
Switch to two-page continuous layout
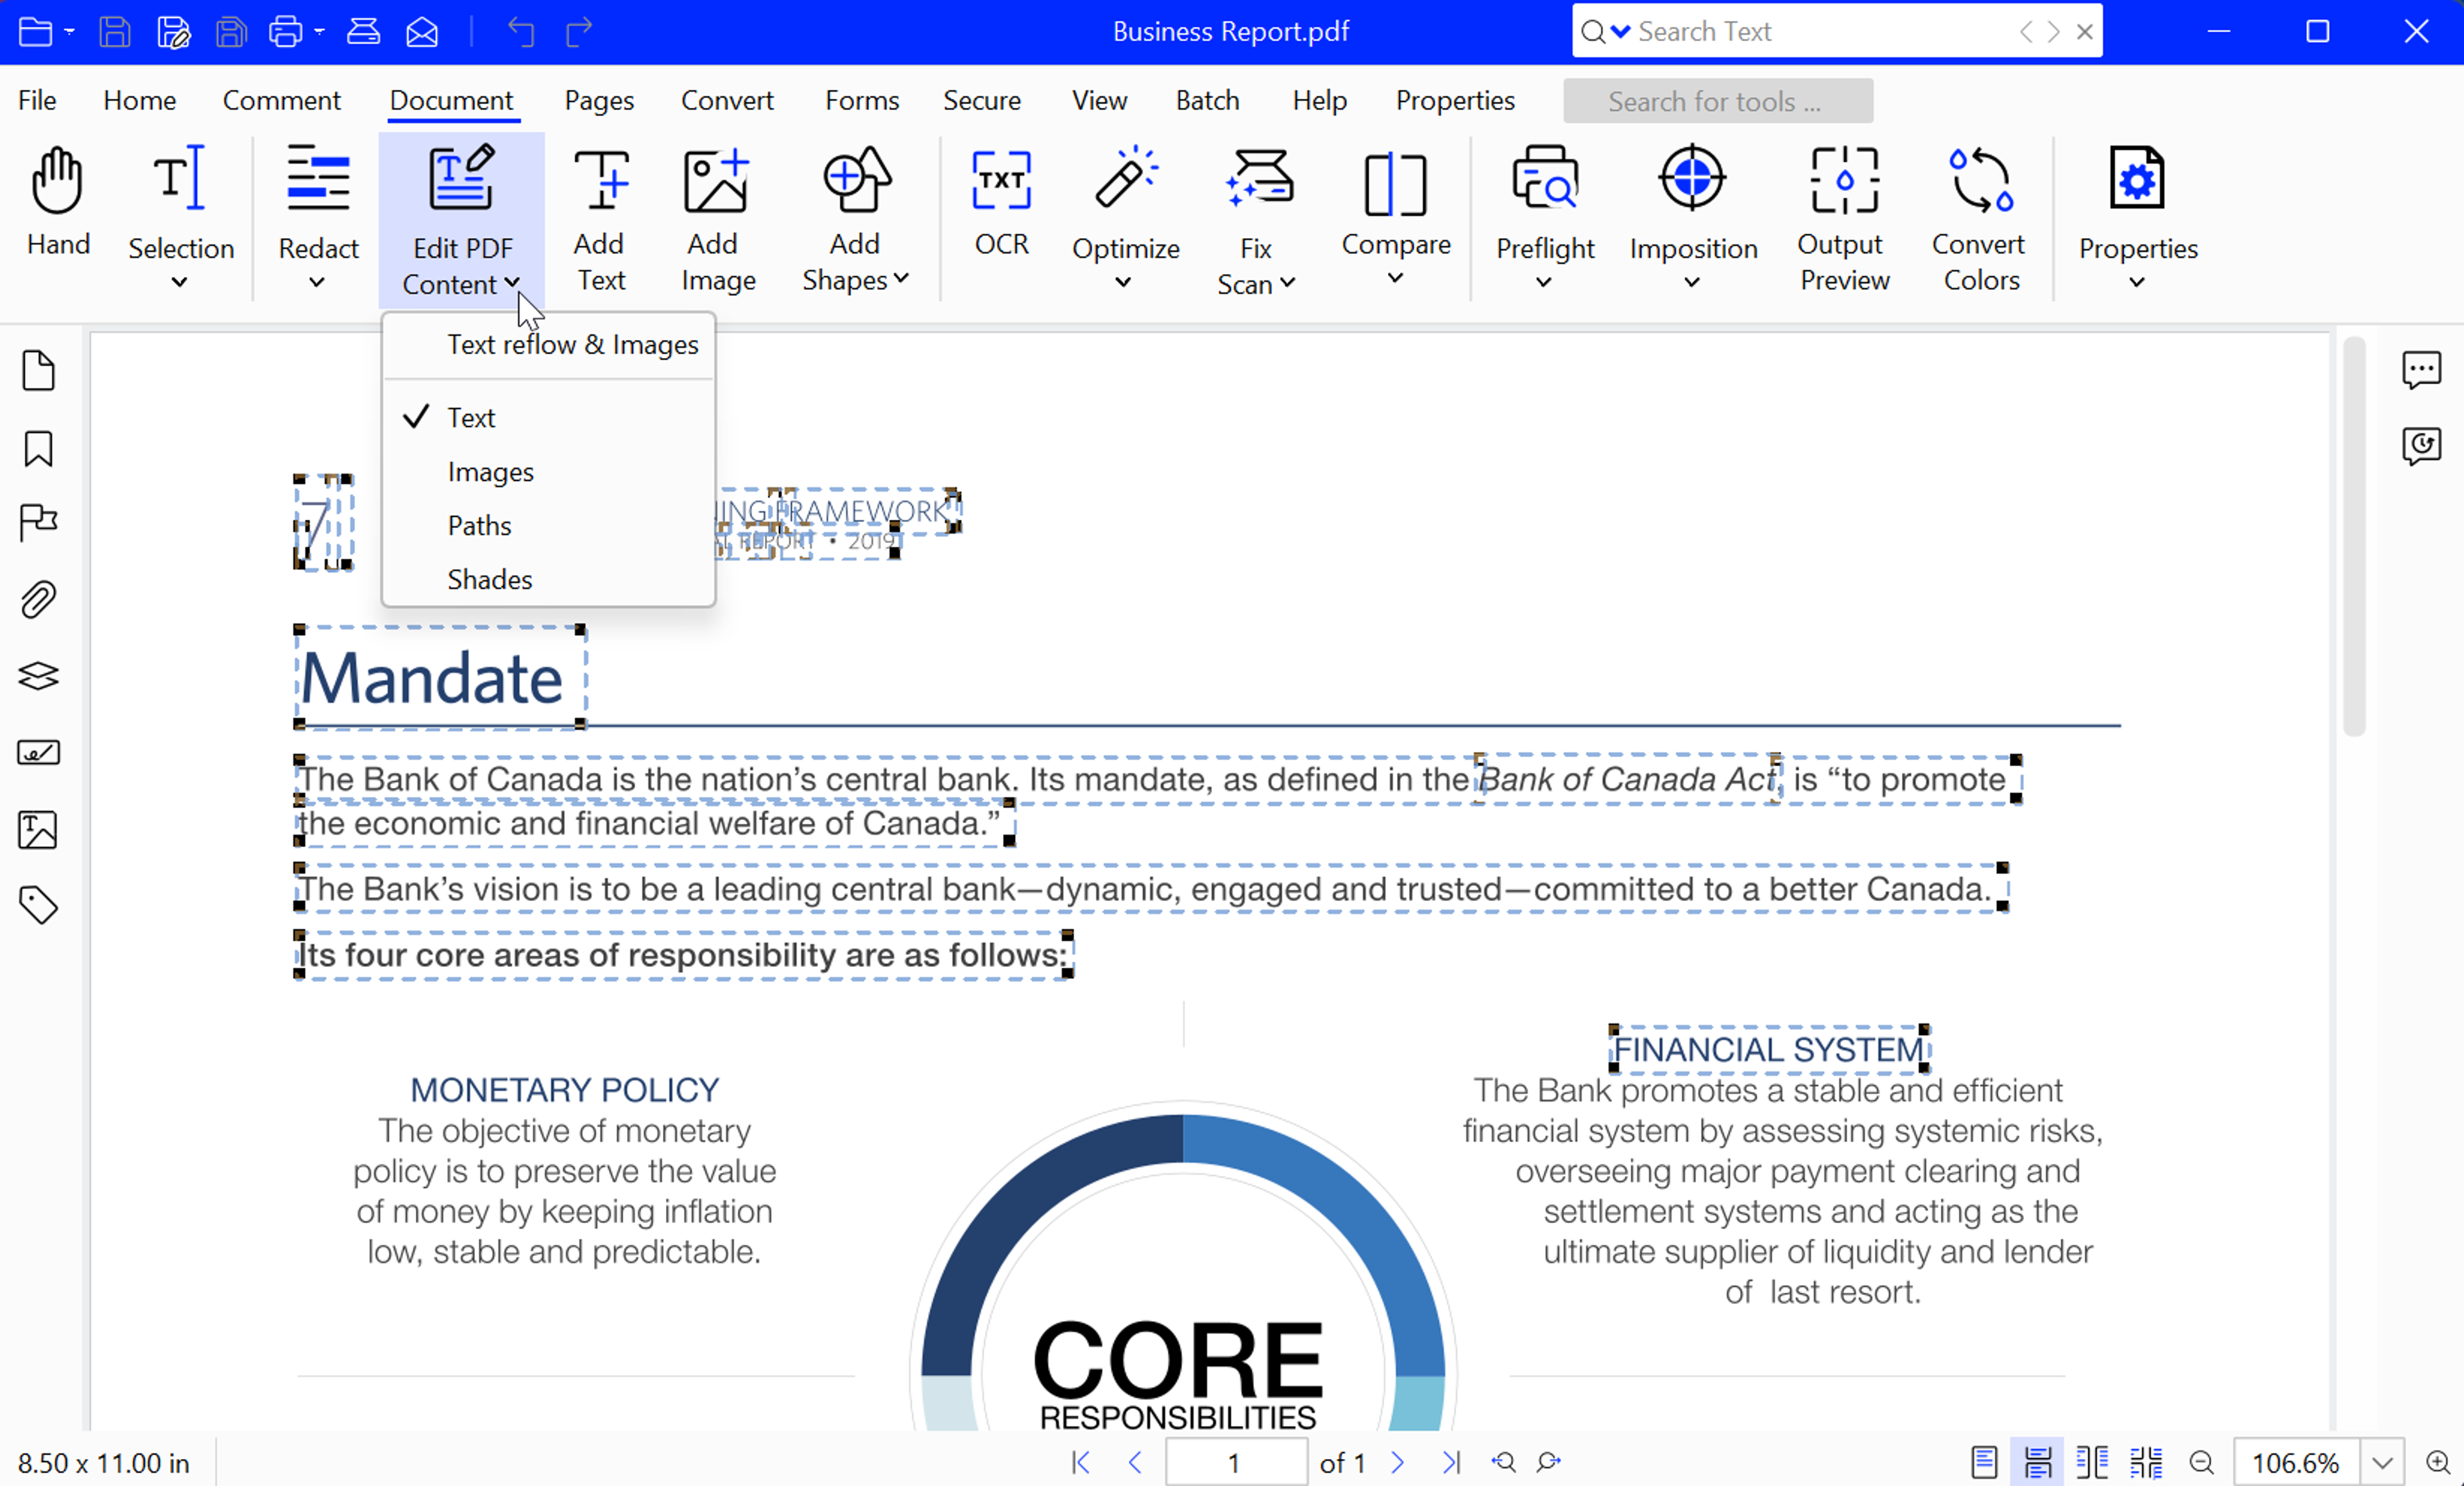(2146, 1462)
